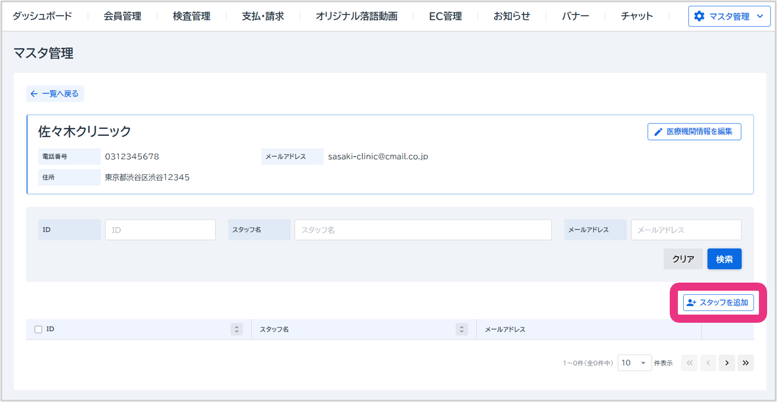Viewport: 777px width, 402px height.
Task: Click the back arrow icon beside 一覧へ戻る
Action: coord(34,94)
